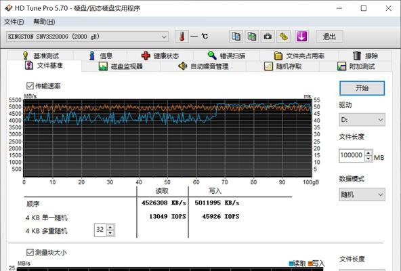Click the file length 100000 input field
Screen dimensions: 401x271
[352, 155]
